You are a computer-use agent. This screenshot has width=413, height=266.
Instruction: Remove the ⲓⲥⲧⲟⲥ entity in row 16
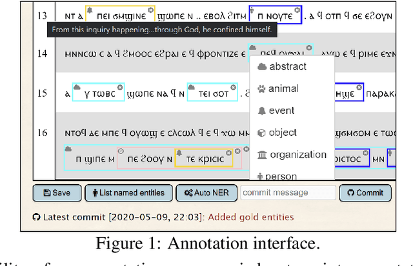coord(365,153)
